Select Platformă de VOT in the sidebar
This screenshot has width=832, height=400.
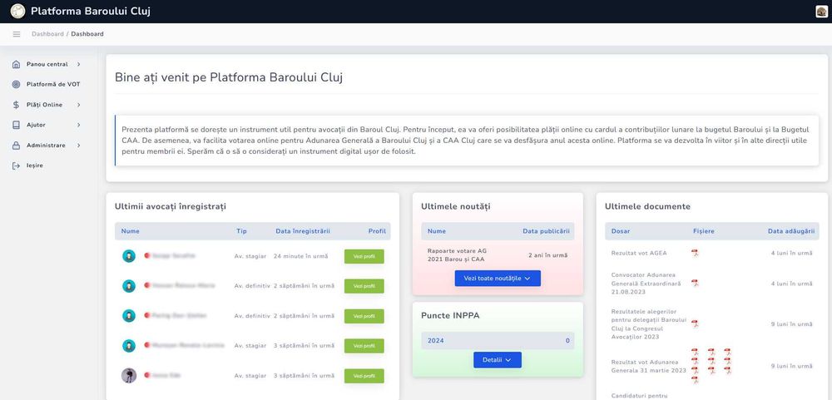[x=53, y=84]
